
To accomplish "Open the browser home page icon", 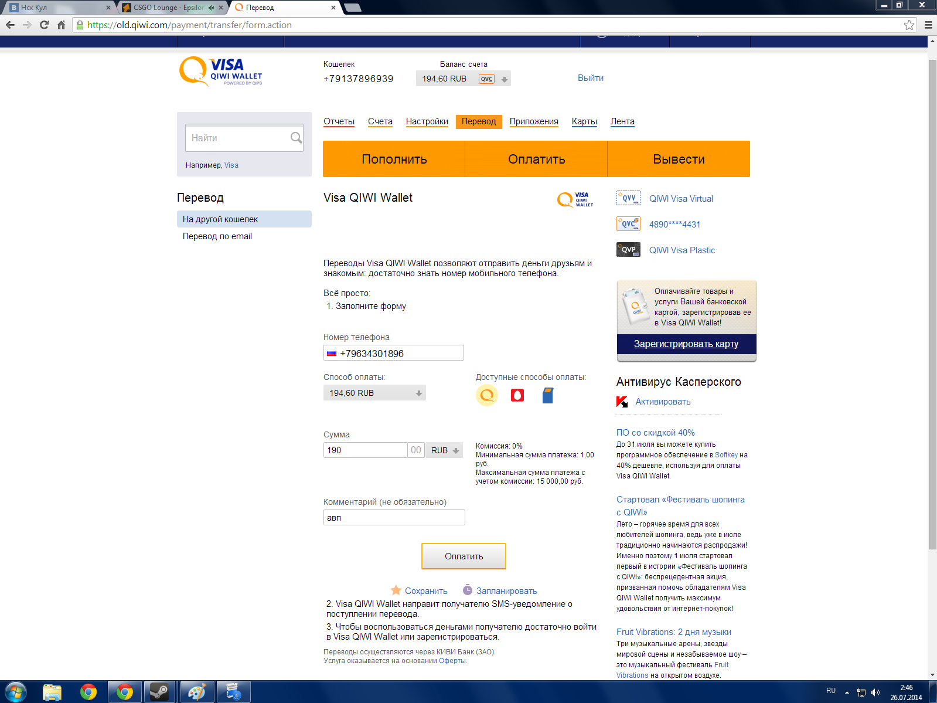I will click(61, 25).
